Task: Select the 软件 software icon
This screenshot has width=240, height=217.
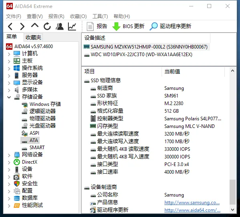Action: pos(16,176)
